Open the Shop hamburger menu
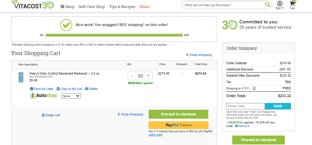The height and width of the screenshot is (145, 312). (x=67, y=7)
